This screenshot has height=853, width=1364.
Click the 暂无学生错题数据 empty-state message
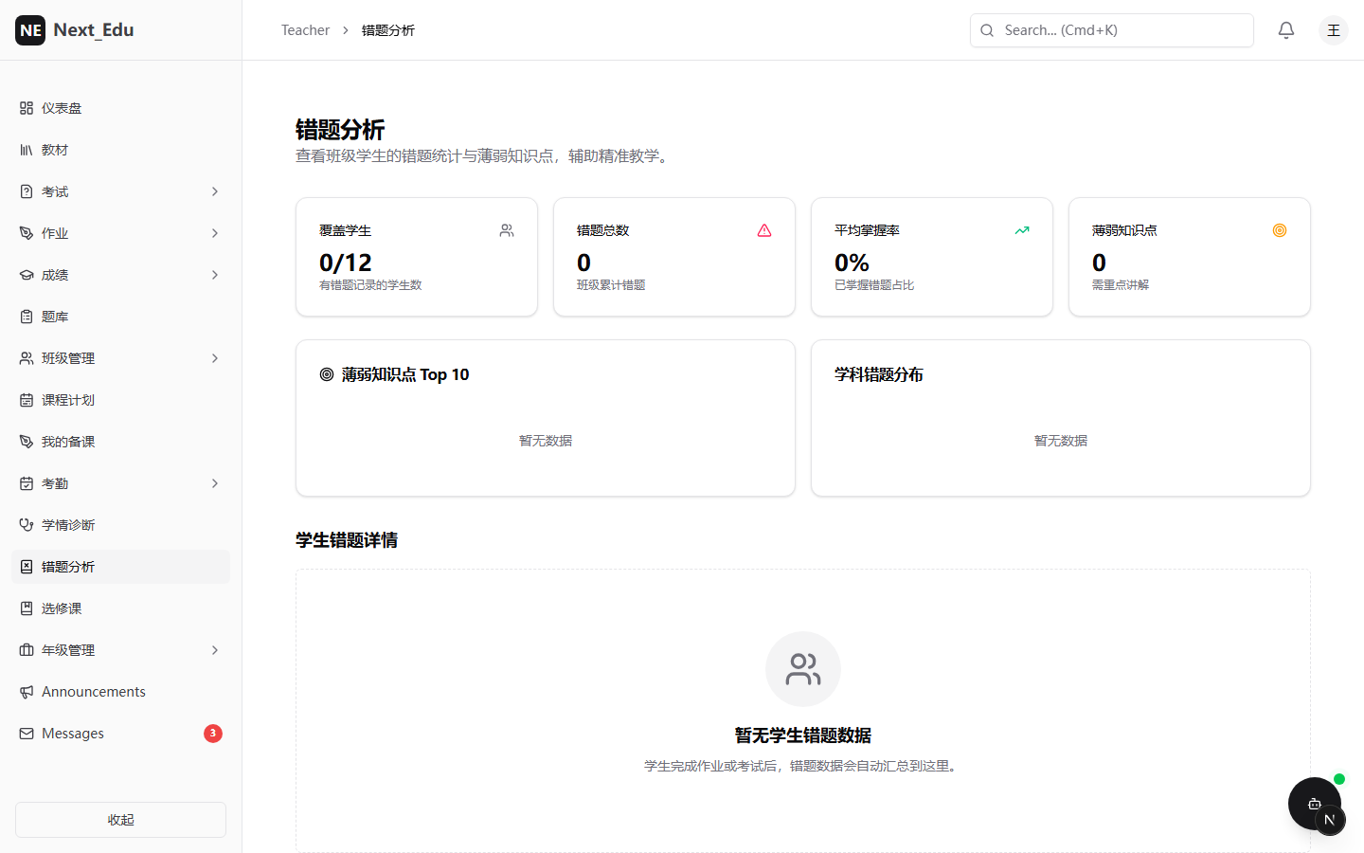803,735
